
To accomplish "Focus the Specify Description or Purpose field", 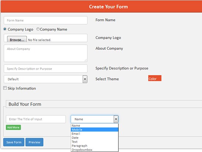I will (x=46, y=68).
